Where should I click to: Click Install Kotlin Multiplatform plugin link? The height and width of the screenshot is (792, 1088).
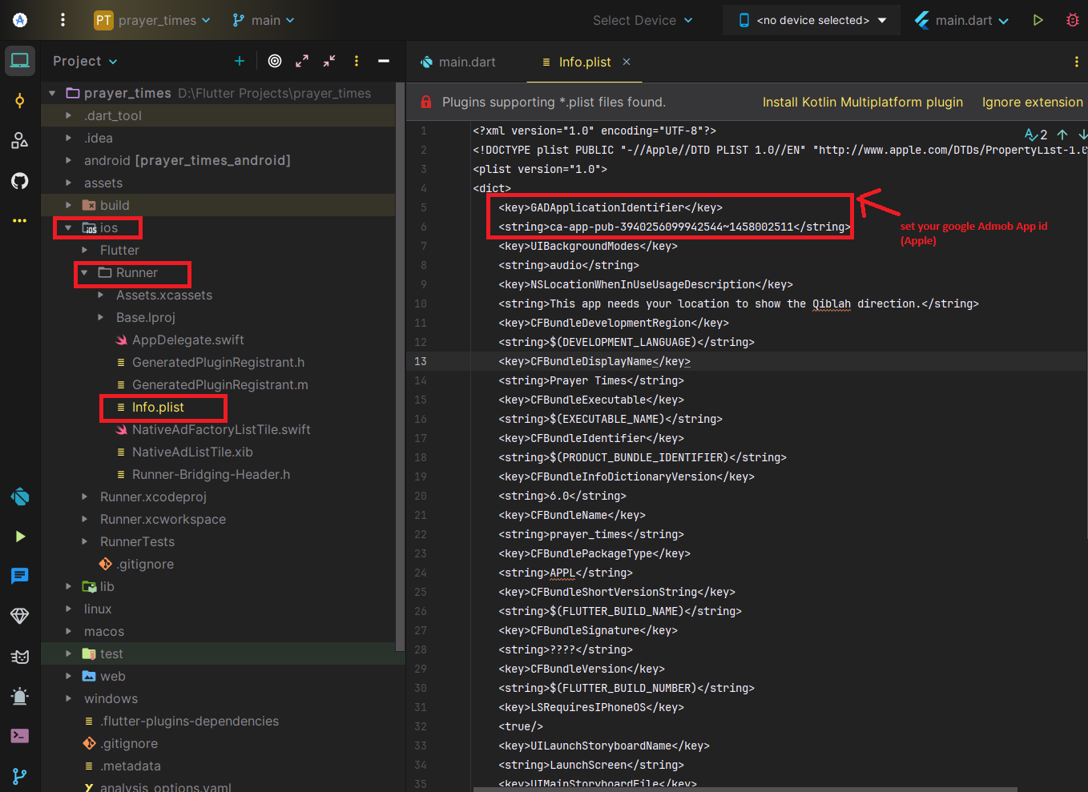(862, 103)
